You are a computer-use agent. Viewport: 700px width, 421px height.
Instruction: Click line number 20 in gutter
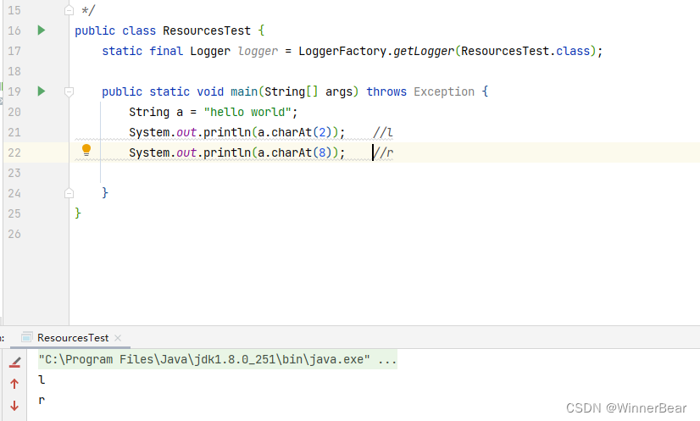(14, 112)
